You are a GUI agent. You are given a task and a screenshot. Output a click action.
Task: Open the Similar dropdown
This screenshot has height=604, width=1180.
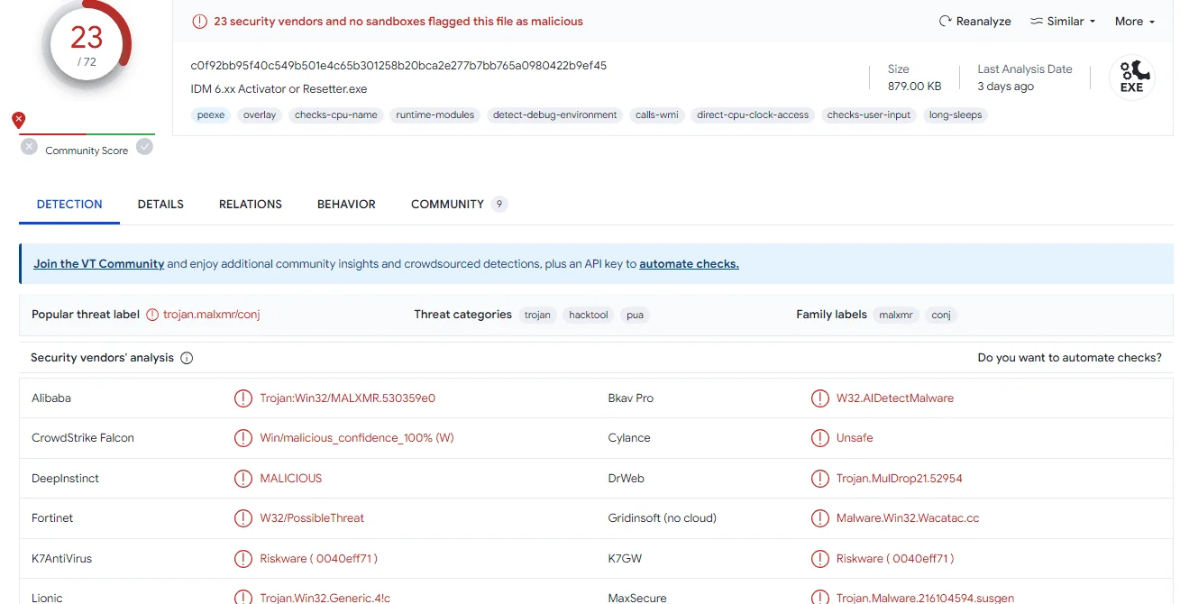[1063, 22]
